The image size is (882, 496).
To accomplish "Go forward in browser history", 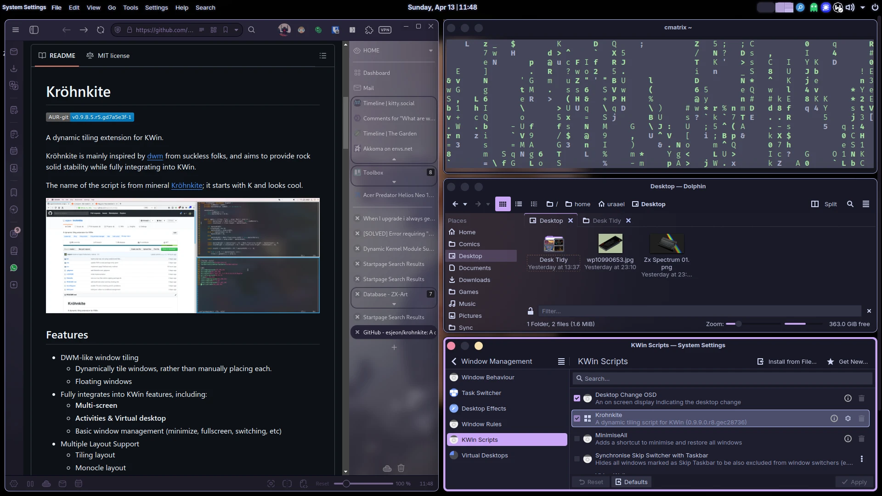I will pos(84,30).
